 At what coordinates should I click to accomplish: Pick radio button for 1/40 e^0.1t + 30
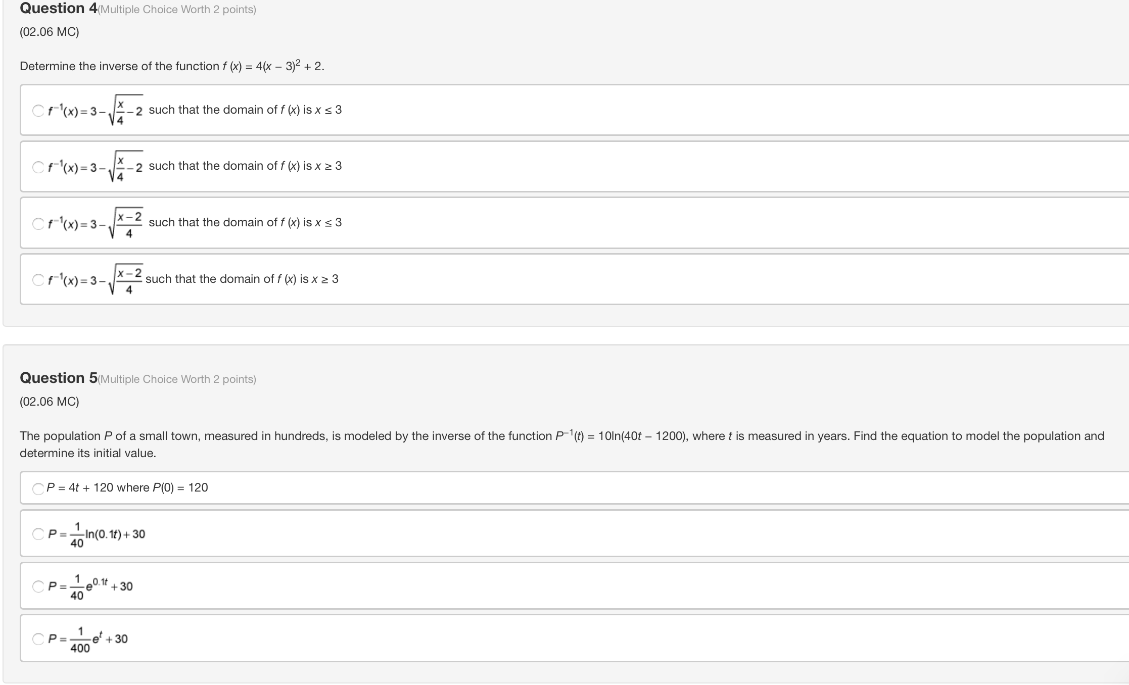click(38, 586)
